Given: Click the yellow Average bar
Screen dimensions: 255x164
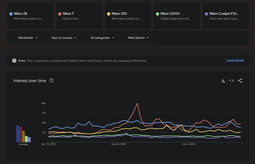Looking at the screenshot, I should click(x=24, y=137).
